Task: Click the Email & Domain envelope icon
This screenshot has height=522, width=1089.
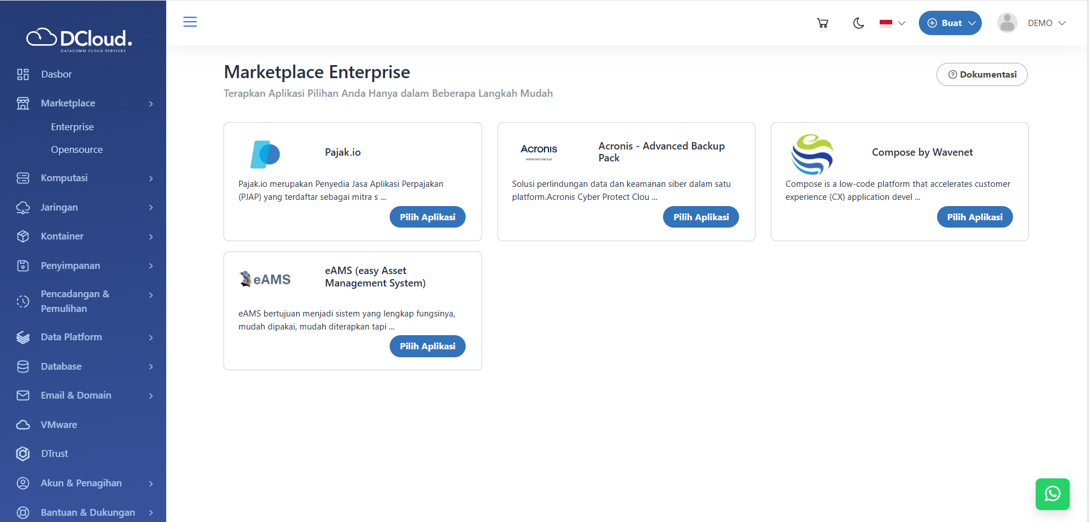Action: [23, 395]
